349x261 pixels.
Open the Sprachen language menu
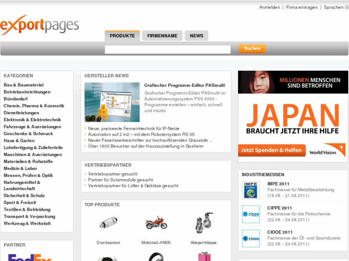pyautogui.click(x=334, y=7)
